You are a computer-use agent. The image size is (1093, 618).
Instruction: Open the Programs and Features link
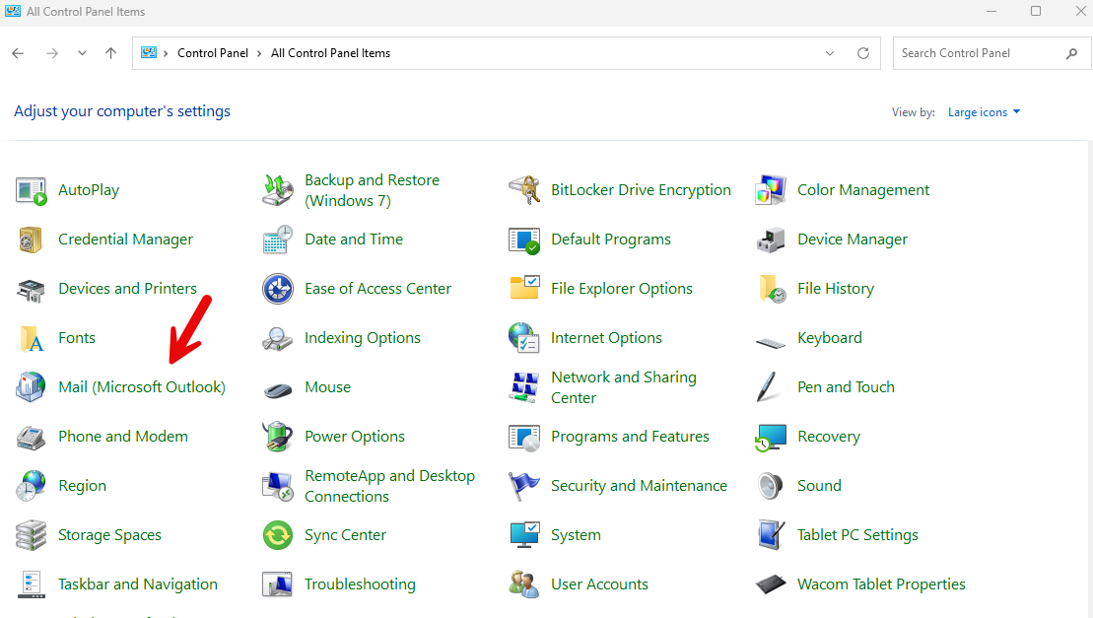(630, 437)
